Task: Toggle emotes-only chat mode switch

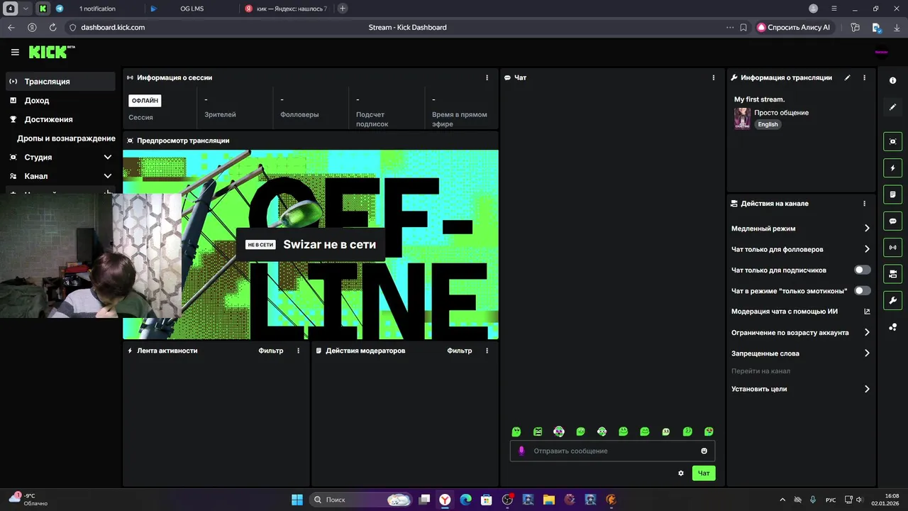Action: 863,290
